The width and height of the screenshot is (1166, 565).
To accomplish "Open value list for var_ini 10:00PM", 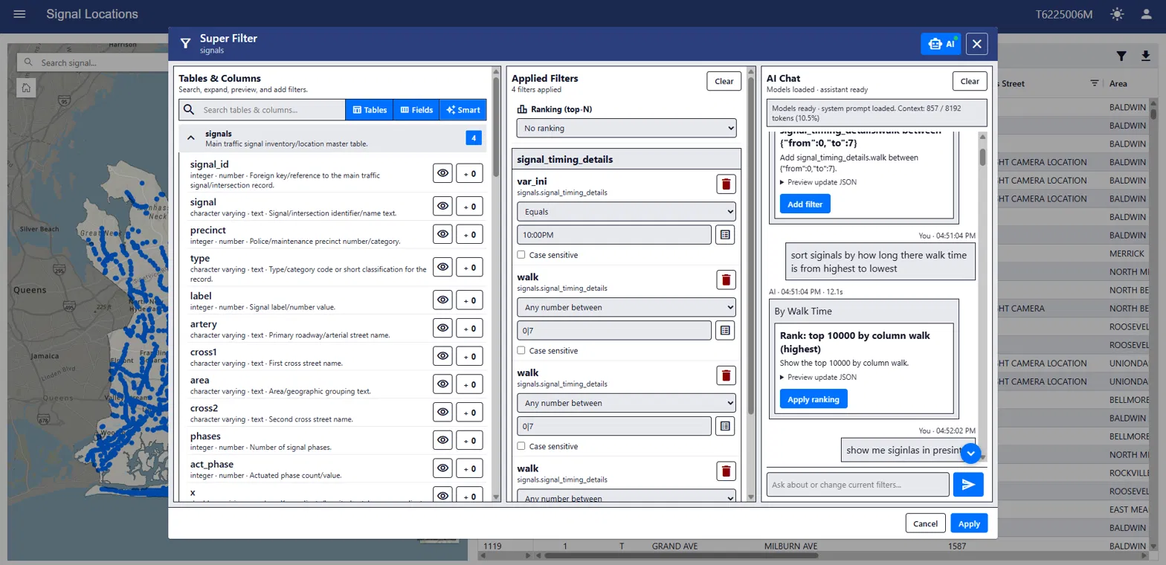I will click(725, 235).
